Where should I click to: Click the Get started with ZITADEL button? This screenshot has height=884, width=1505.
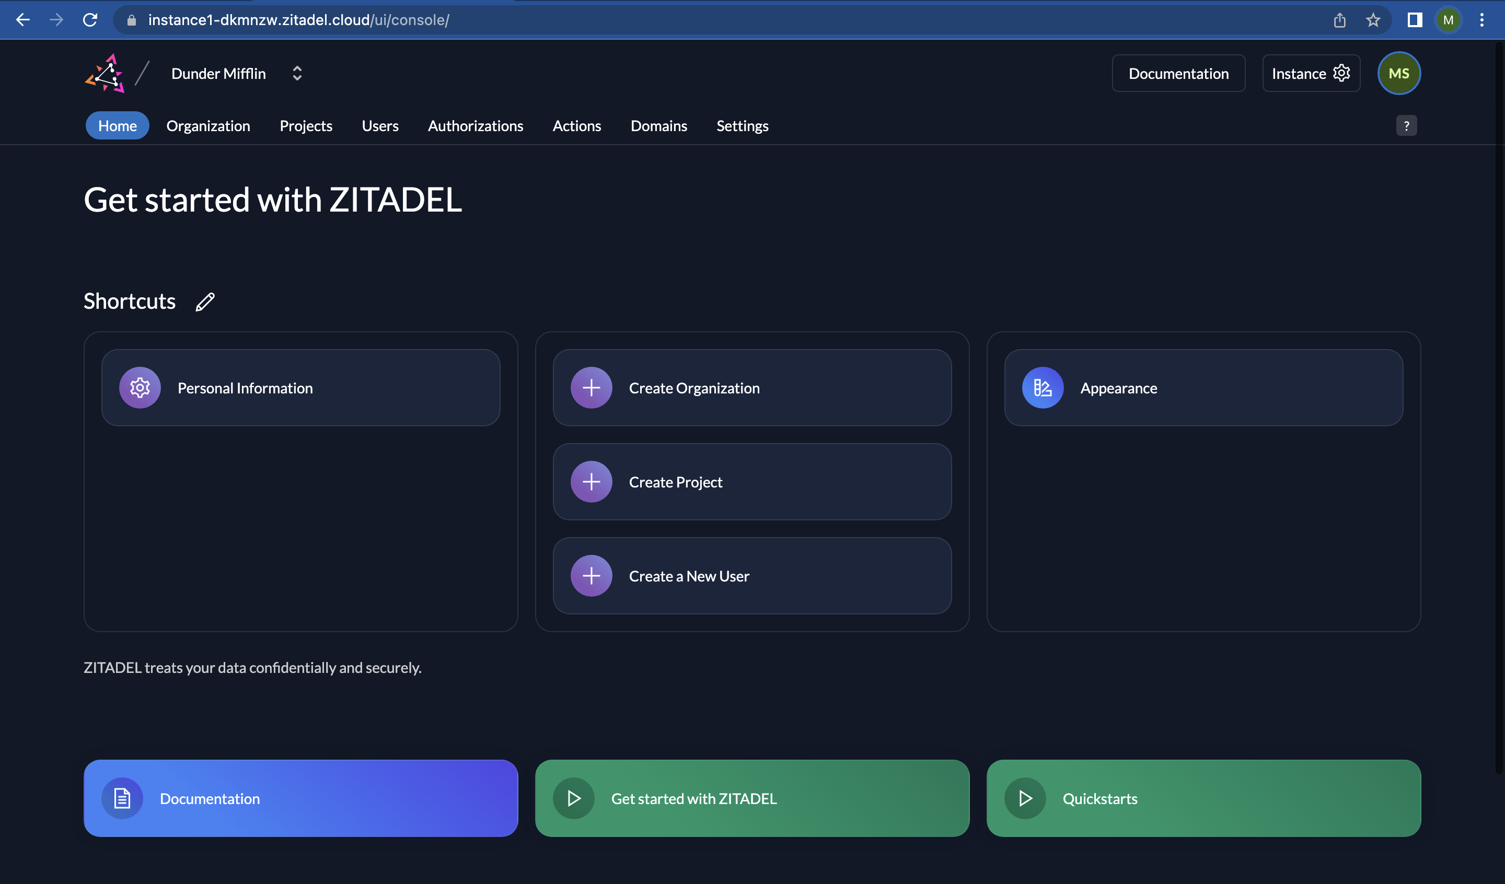click(x=752, y=798)
